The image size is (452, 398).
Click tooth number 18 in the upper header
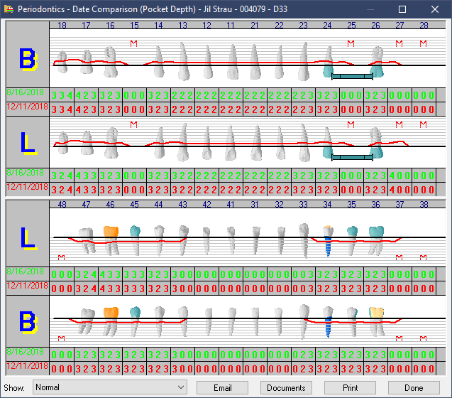62,26
